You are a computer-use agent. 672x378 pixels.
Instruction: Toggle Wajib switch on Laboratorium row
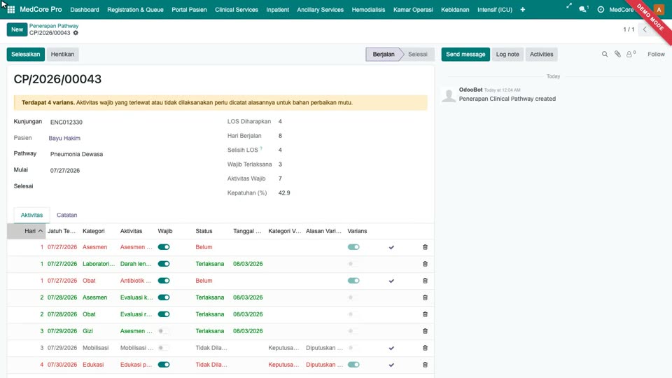click(x=164, y=264)
